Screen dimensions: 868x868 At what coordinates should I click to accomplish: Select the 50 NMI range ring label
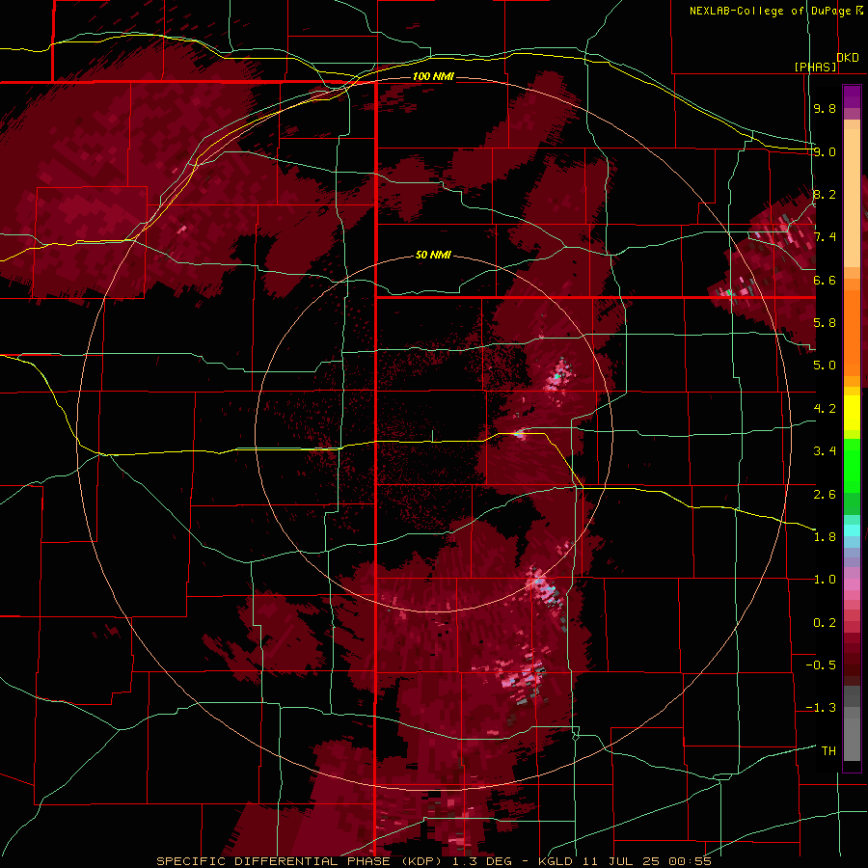(x=433, y=255)
